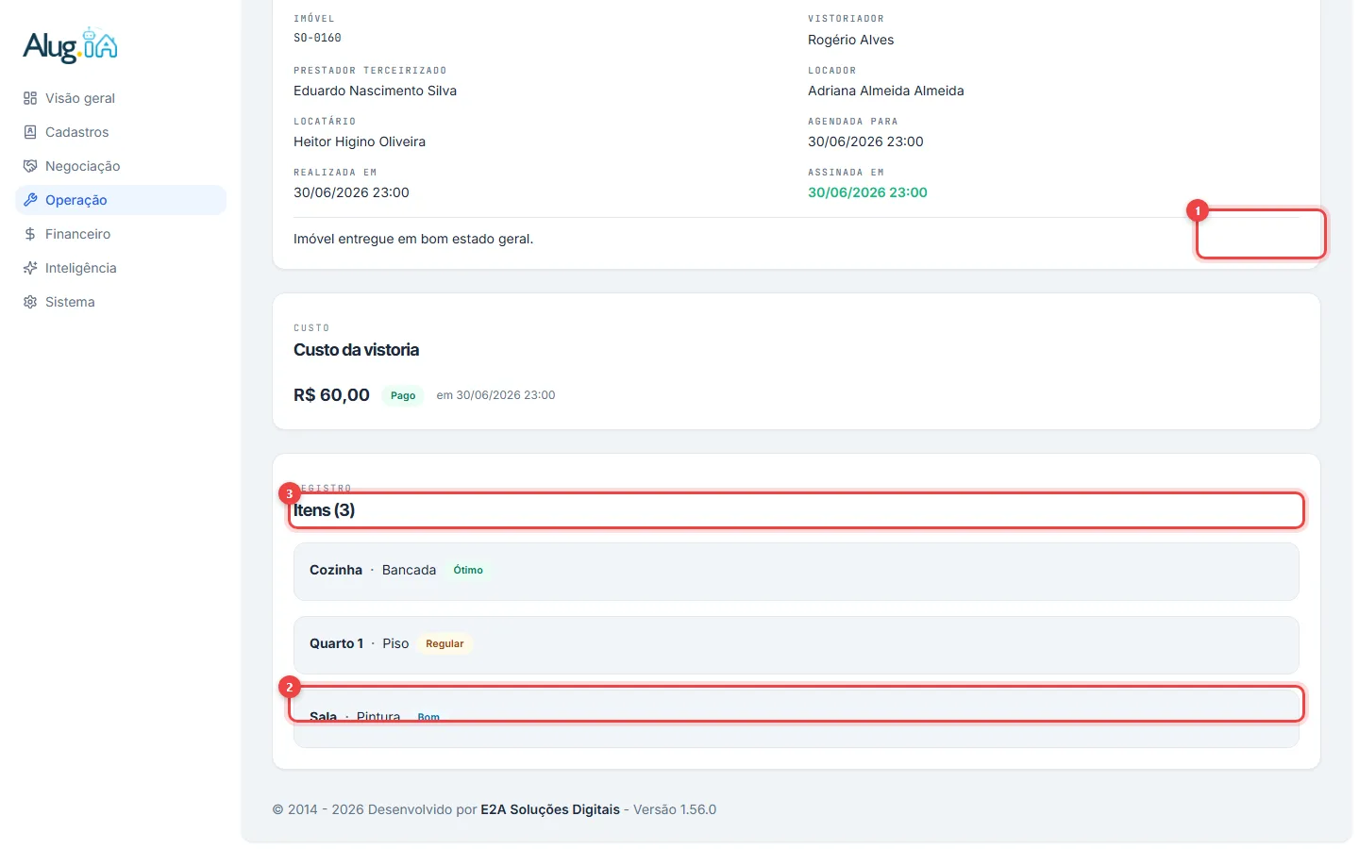The height and width of the screenshot is (849, 1359).
Task: Click the Visão geral grid icon
Action: [x=30, y=98]
